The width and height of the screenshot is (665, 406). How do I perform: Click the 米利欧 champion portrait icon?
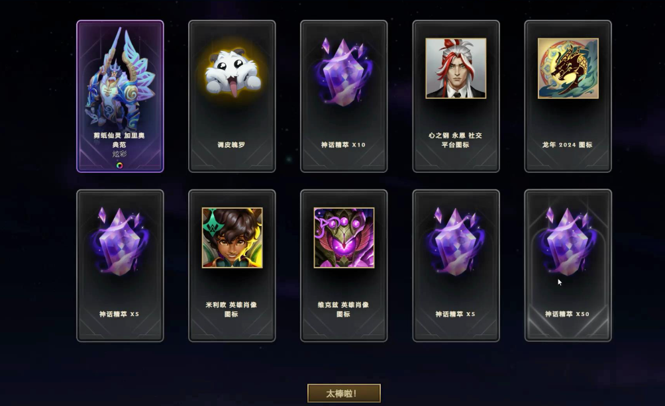click(232, 238)
